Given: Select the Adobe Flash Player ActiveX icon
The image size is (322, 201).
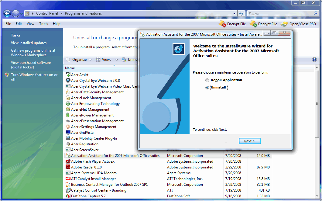Looking at the screenshot, I should click(68, 161).
